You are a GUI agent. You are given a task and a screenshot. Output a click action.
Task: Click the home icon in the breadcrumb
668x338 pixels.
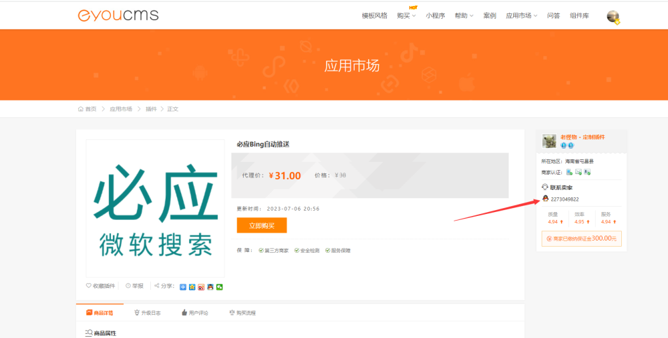click(81, 109)
